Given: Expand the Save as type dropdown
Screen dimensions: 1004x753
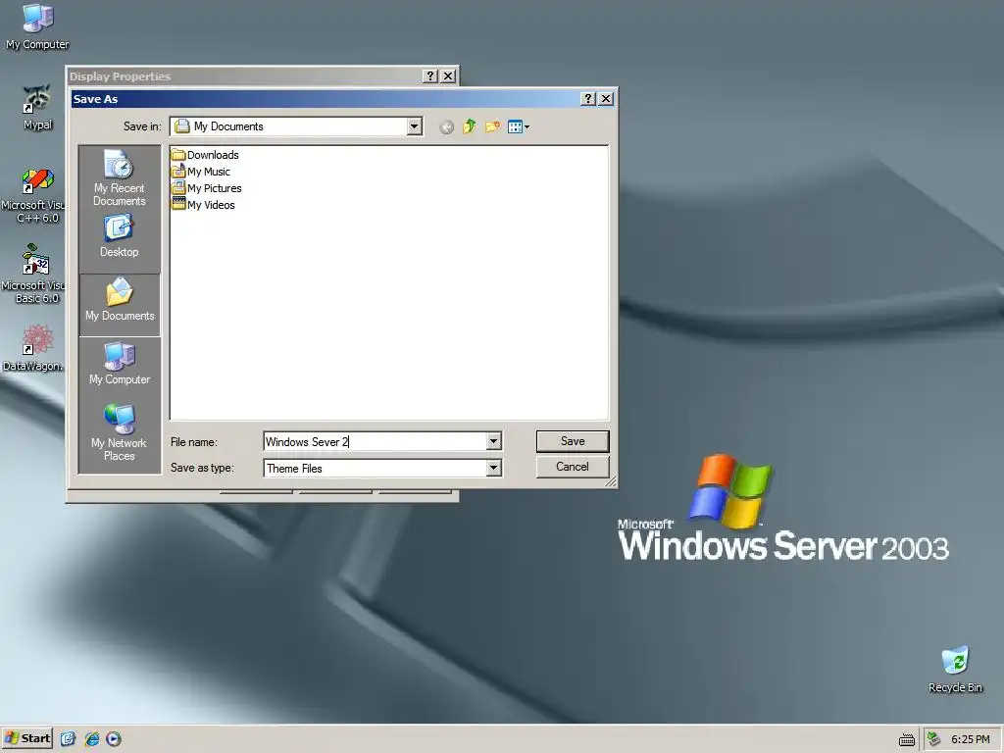Looking at the screenshot, I should [494, 468].
